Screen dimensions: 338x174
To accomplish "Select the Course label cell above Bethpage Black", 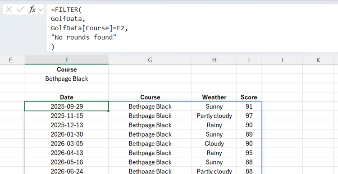I will point(67,69).
